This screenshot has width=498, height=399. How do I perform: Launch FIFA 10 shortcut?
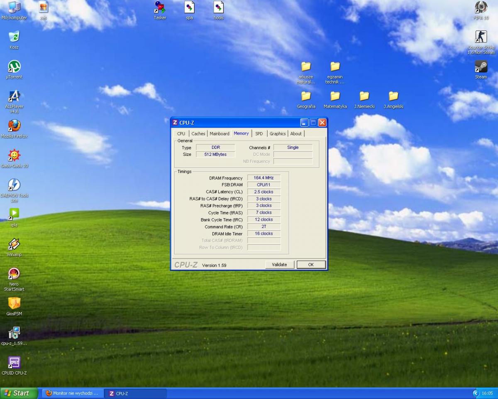481,10
